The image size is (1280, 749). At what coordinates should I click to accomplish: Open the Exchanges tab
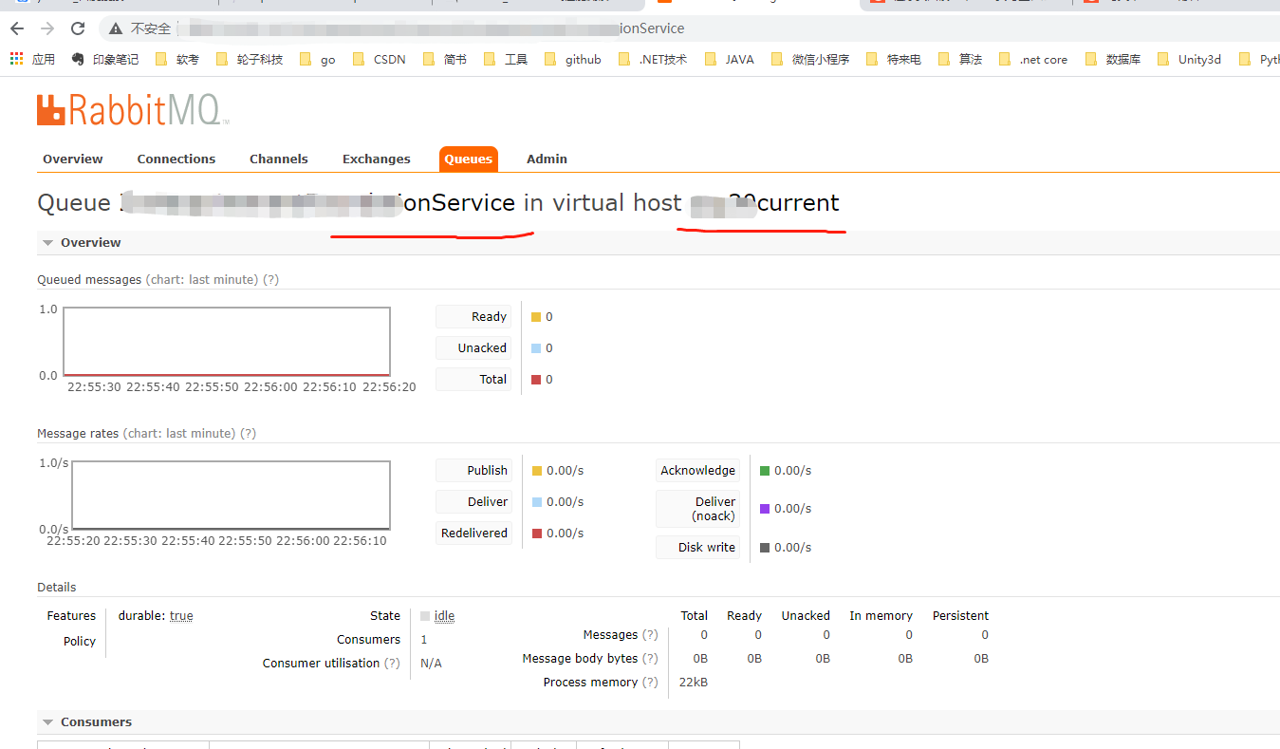point(377,159)
